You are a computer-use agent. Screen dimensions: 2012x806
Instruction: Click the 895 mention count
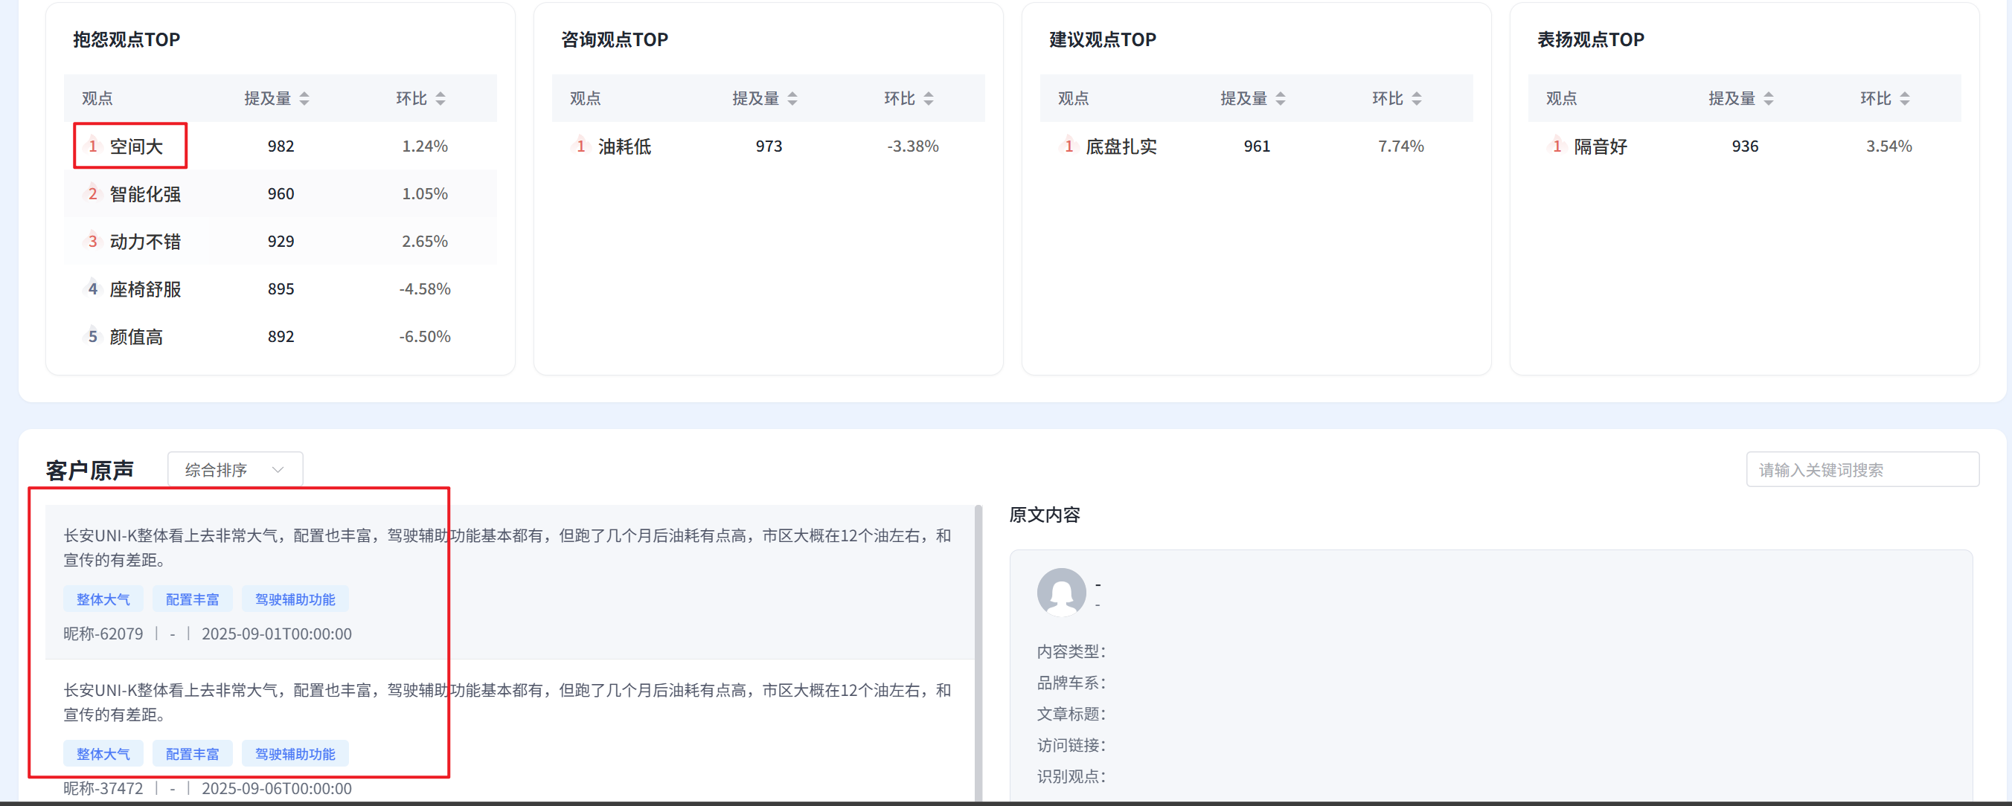point(281,288)
